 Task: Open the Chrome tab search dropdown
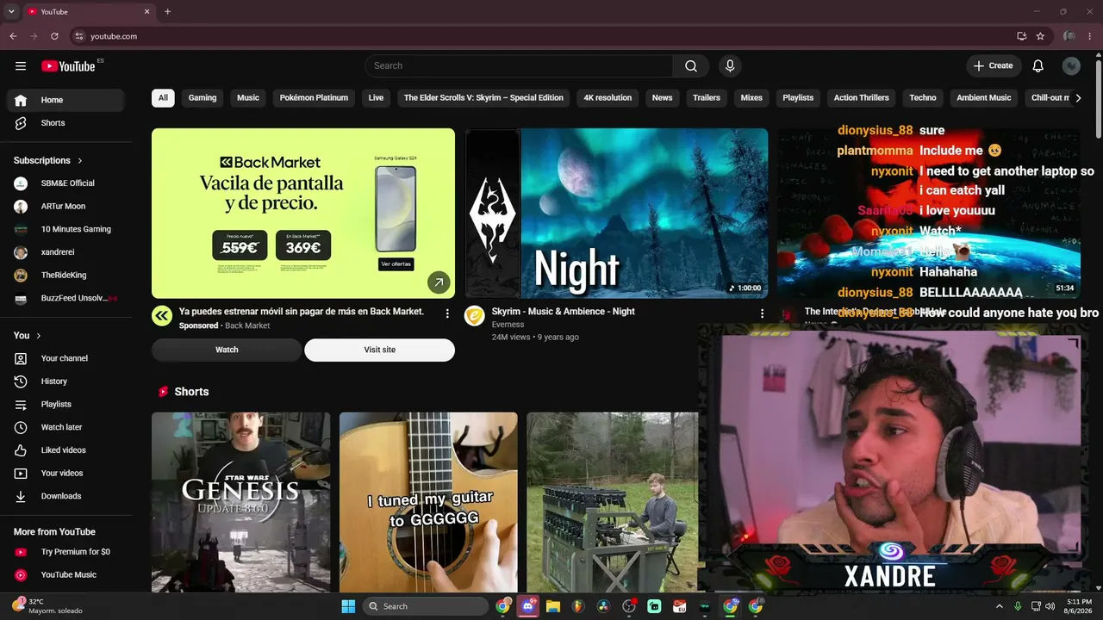click(x=11, y=12)
